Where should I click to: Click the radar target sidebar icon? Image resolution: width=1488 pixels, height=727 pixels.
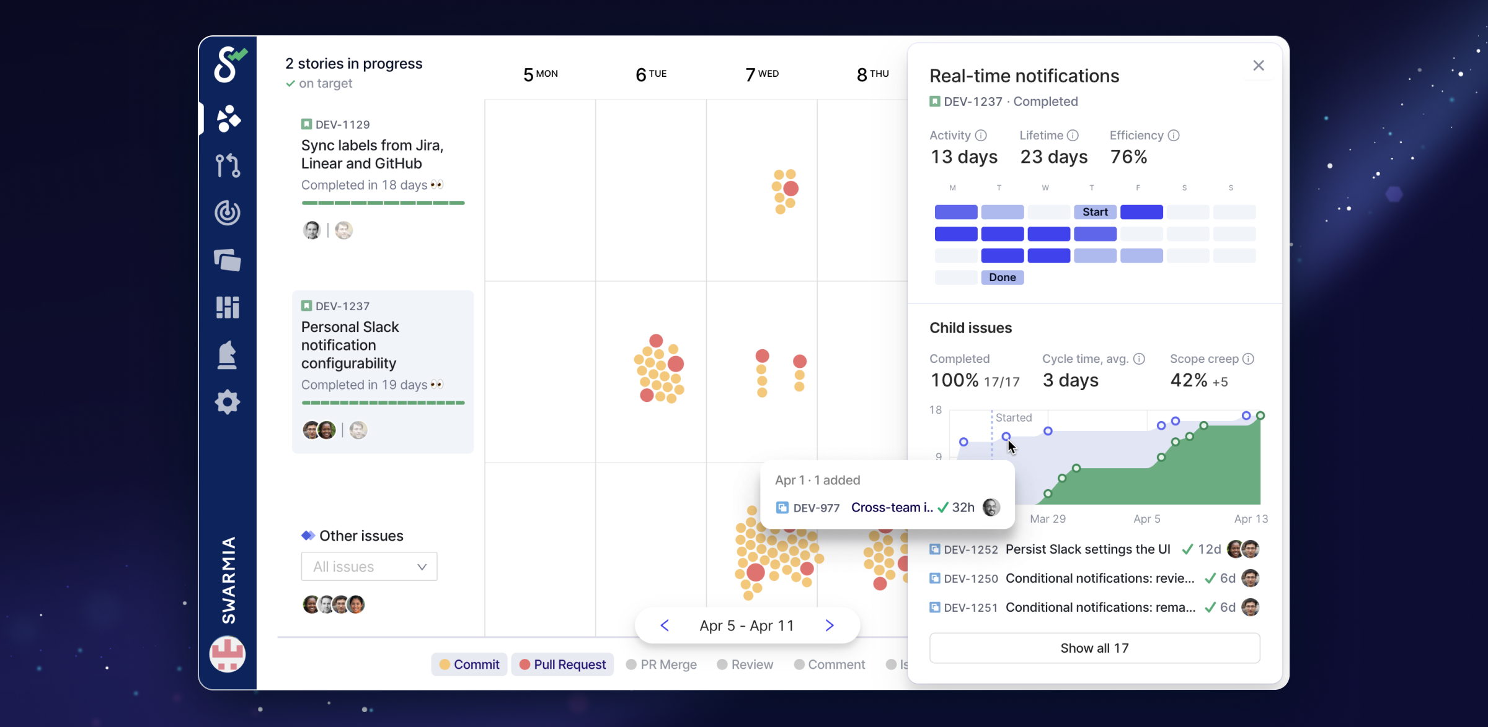pos(228,212)
